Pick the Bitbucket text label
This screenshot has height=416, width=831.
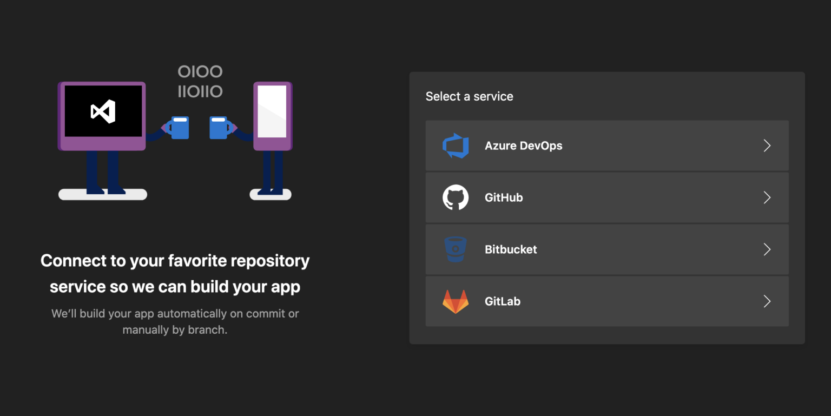tap(511, 249)
